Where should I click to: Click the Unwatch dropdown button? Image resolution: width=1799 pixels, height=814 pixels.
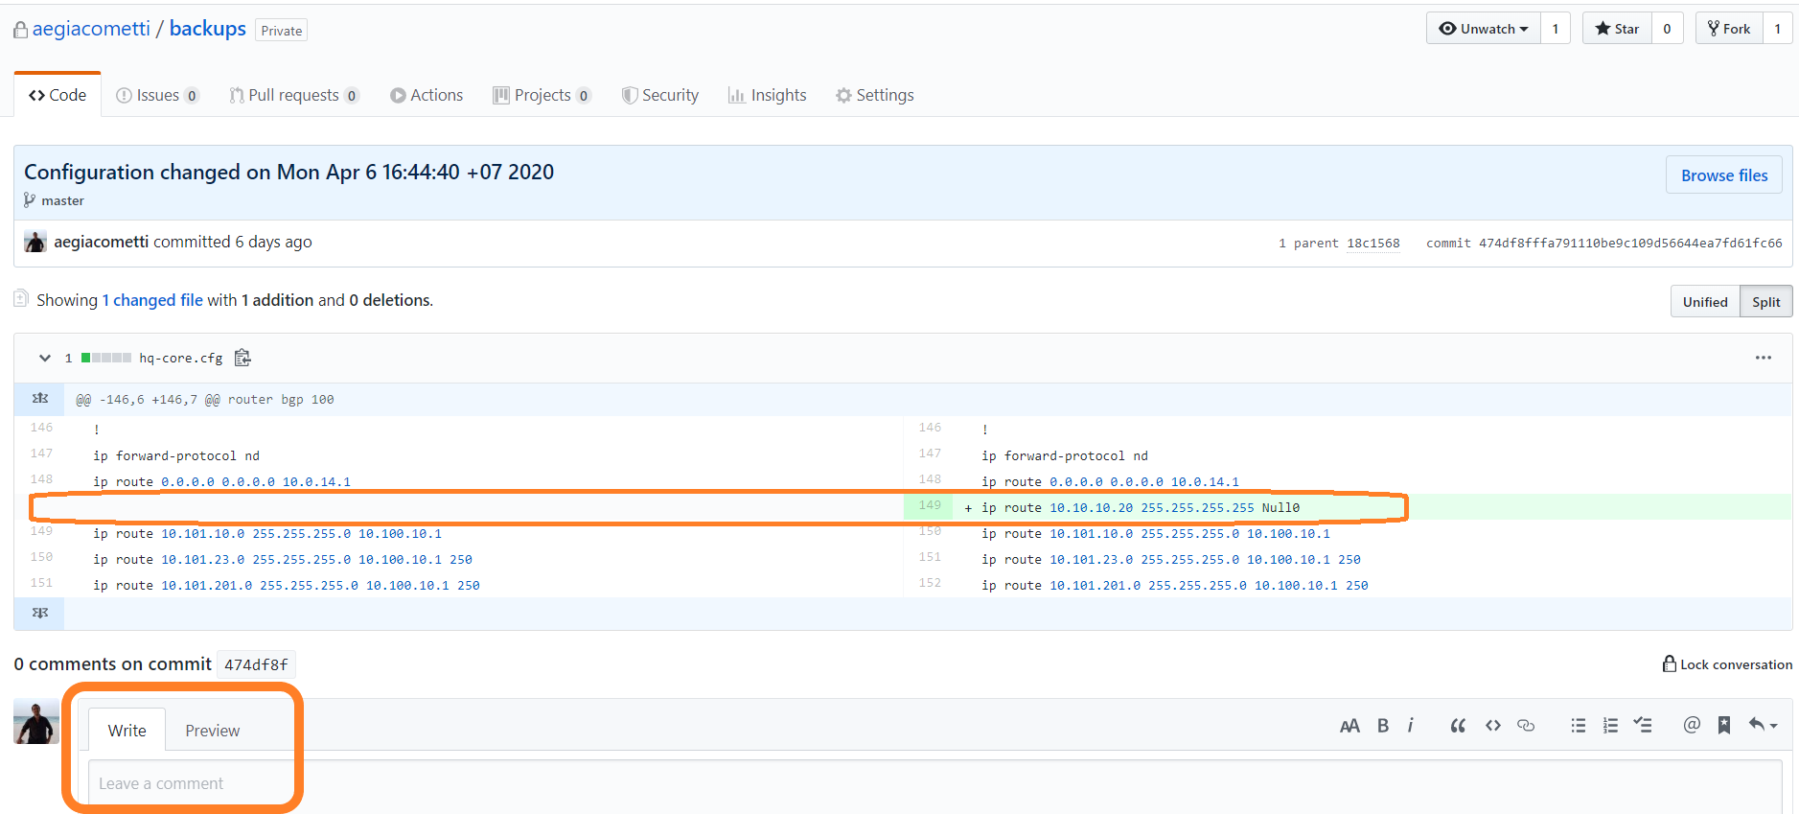(1483, 29)
